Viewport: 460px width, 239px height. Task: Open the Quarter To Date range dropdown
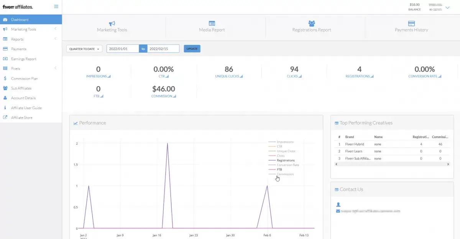(84, 49)
